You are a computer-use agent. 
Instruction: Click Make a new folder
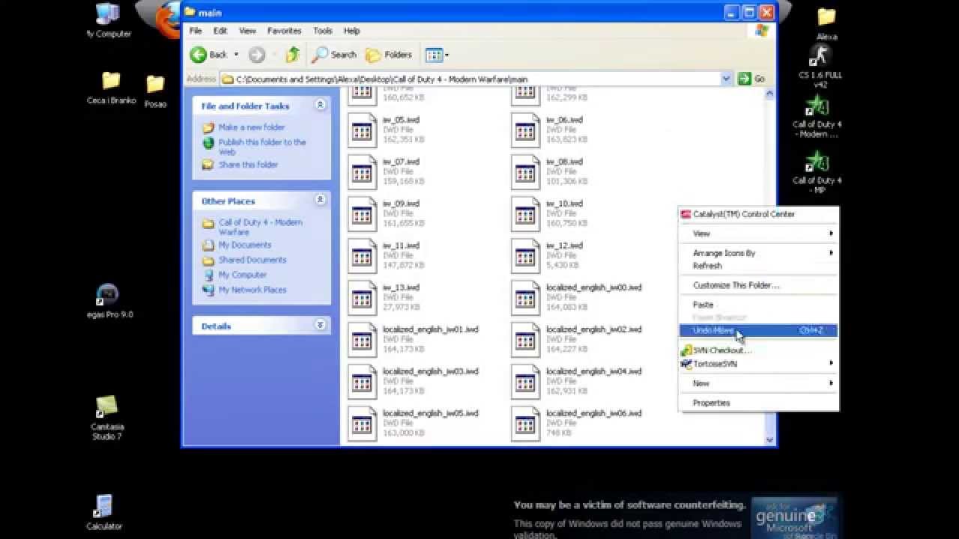[x=252, y=127]
